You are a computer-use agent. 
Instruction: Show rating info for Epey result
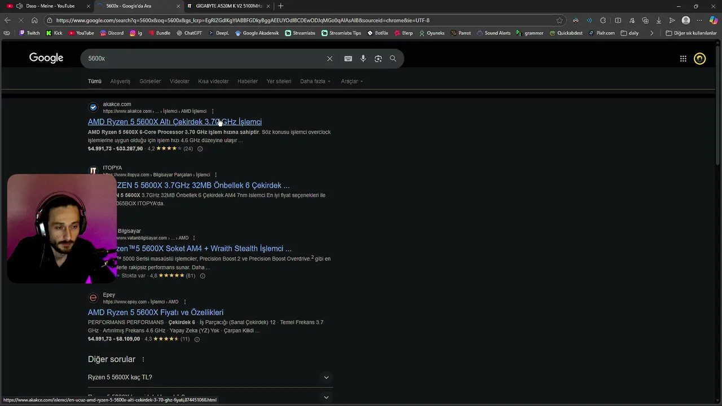click(197, 339)
